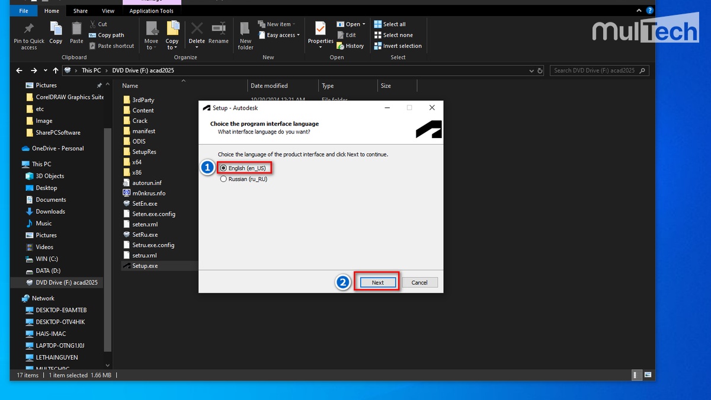Open the Easy access dropdown
This screenshot has height=400, width=711.
coord(283,35)
